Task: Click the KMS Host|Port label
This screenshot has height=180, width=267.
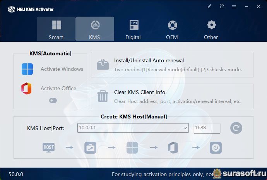Action: [x=45, y=128]
